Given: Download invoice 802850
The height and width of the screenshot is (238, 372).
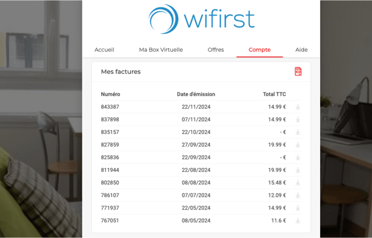Looking at the screenshot, I should (298, 183).
